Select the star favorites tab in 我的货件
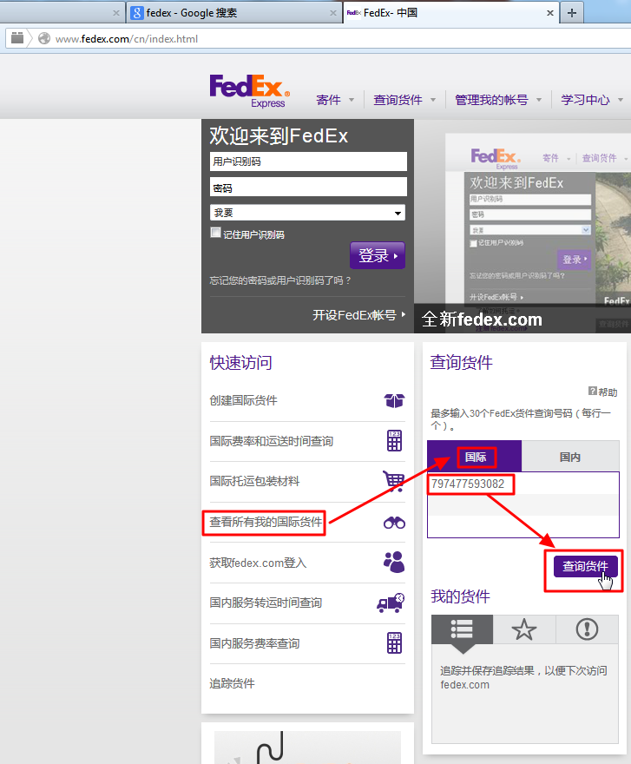Screen dimensions: 631x764 coord(524,629)
